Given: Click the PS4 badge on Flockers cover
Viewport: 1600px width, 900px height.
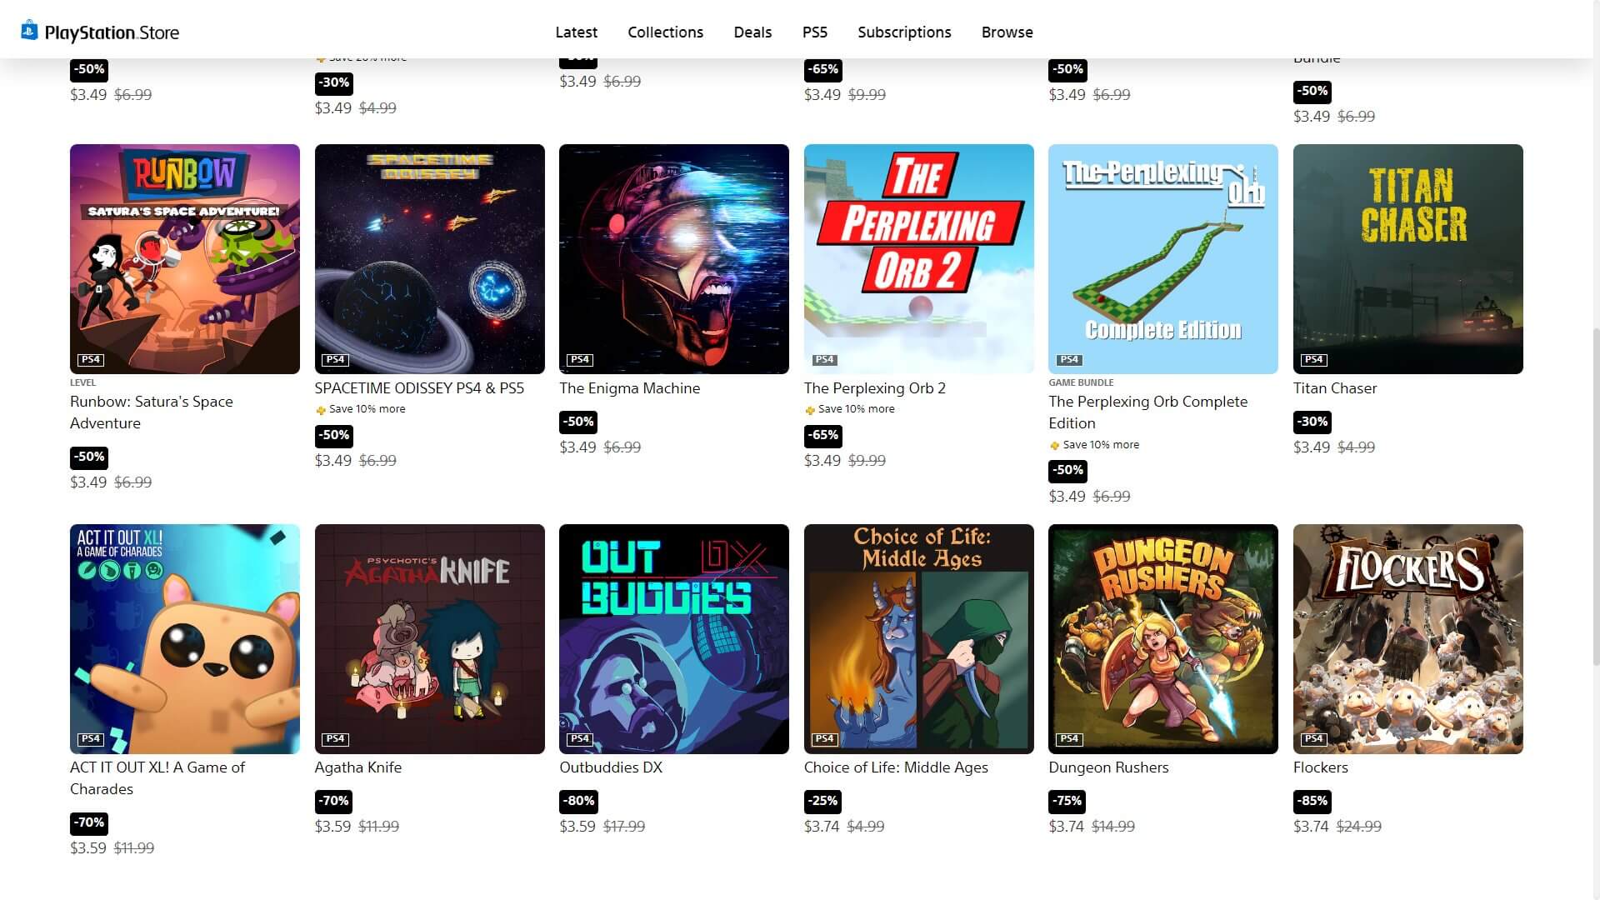Looking at the screenshot, I should [x=1314, y=739].
